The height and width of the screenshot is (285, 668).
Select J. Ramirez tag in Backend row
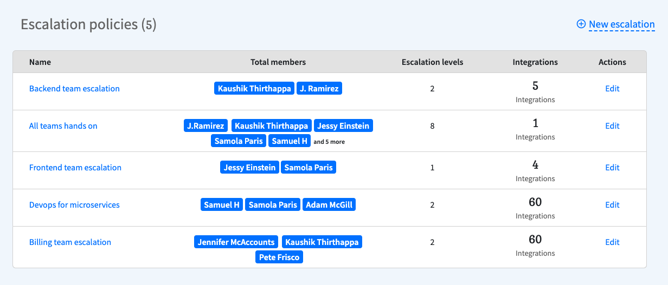point(319,89)
